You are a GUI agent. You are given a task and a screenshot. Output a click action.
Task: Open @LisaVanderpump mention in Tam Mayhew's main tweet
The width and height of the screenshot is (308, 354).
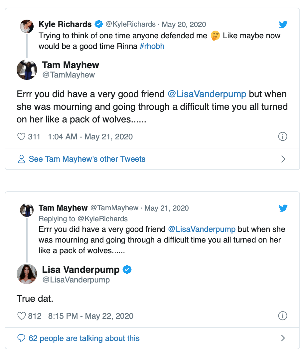tap(207, 94)
